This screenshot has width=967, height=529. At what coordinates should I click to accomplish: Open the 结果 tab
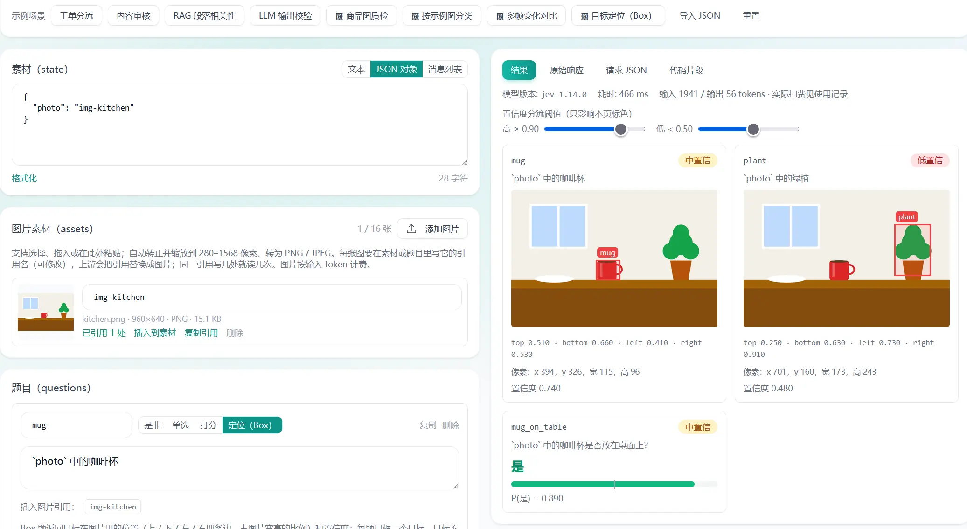pos(519,70)
